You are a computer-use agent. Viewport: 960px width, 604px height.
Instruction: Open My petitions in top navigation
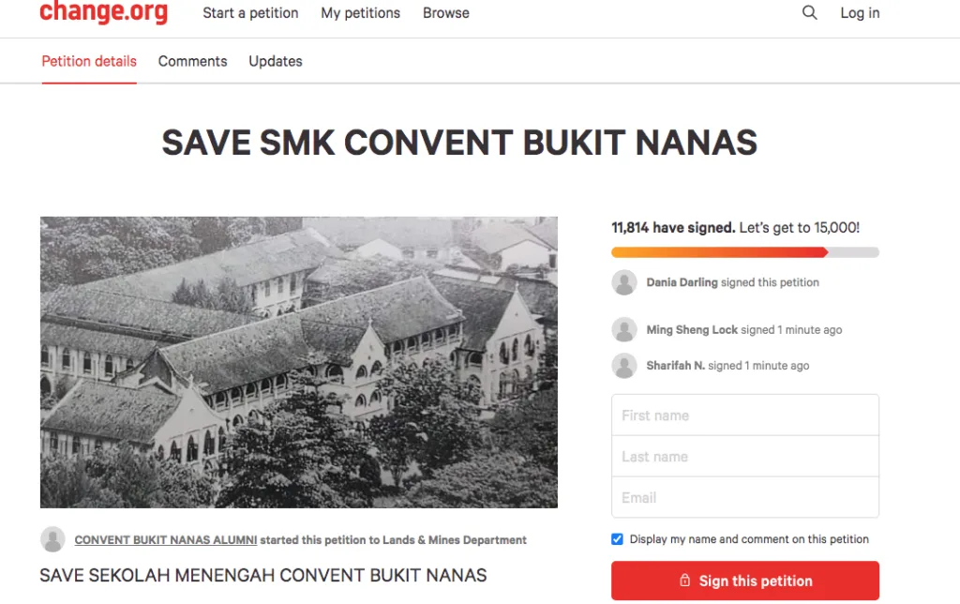[360, 13]
